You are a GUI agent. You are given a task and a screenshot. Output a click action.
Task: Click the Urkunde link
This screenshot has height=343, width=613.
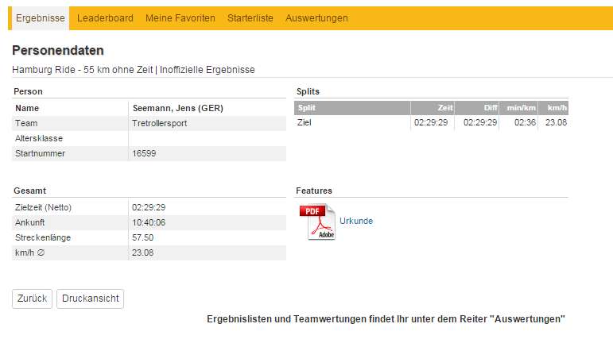(356, 221)
